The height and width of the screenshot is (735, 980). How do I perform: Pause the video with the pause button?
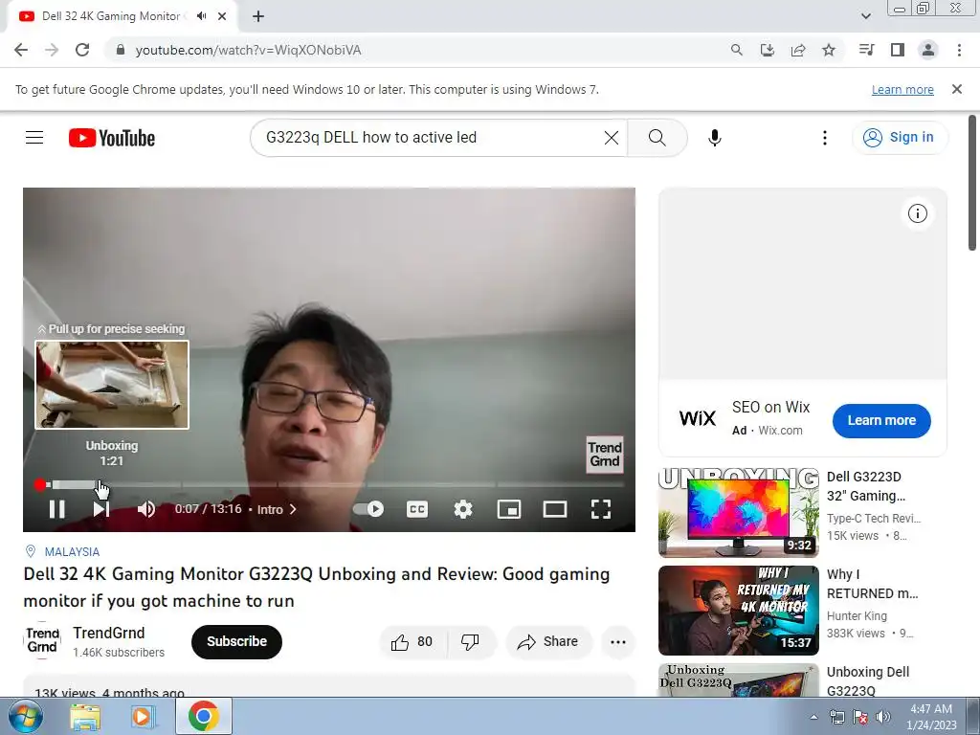point(56,509)
